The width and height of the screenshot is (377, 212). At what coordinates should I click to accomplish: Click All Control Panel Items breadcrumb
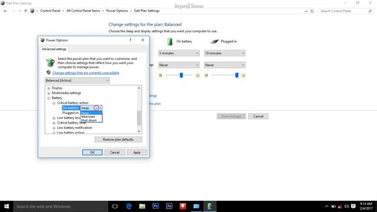click(83, 11)
